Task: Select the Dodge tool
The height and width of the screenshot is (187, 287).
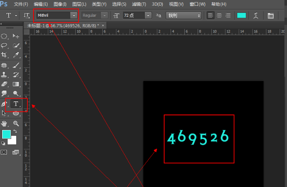Action: point(16,93)
